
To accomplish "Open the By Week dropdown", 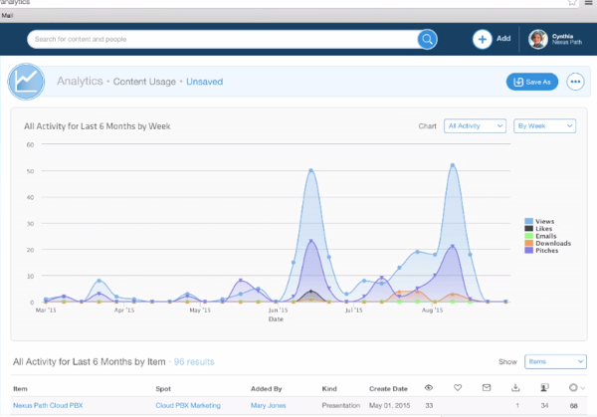I will tap(543, 126).
